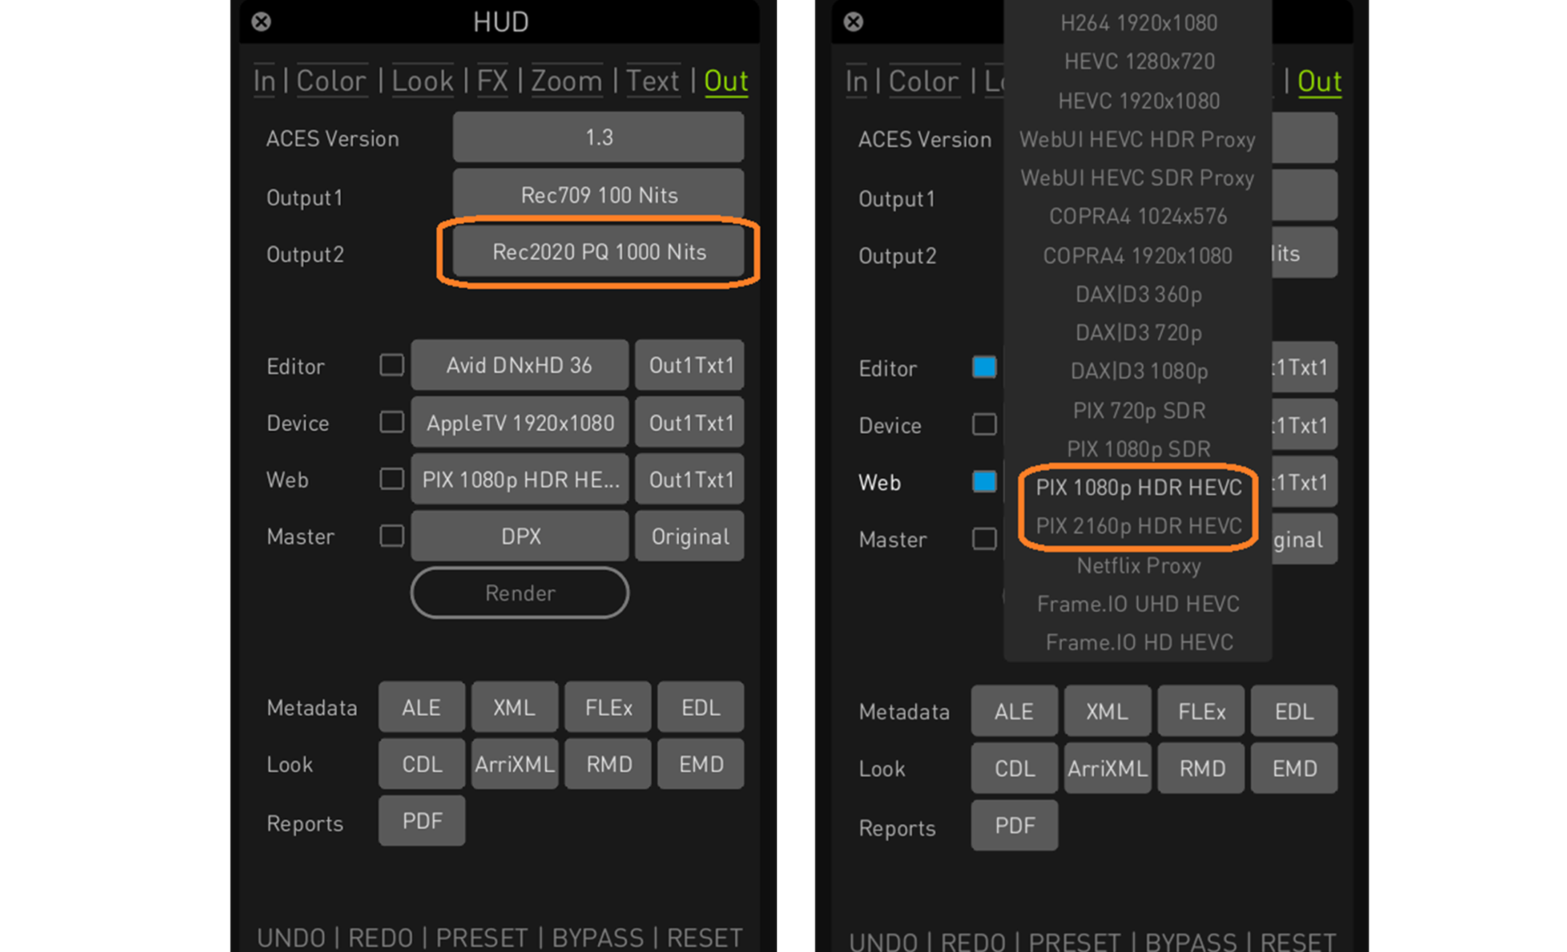Close the right HUD panel

click(x=853, y=22)
